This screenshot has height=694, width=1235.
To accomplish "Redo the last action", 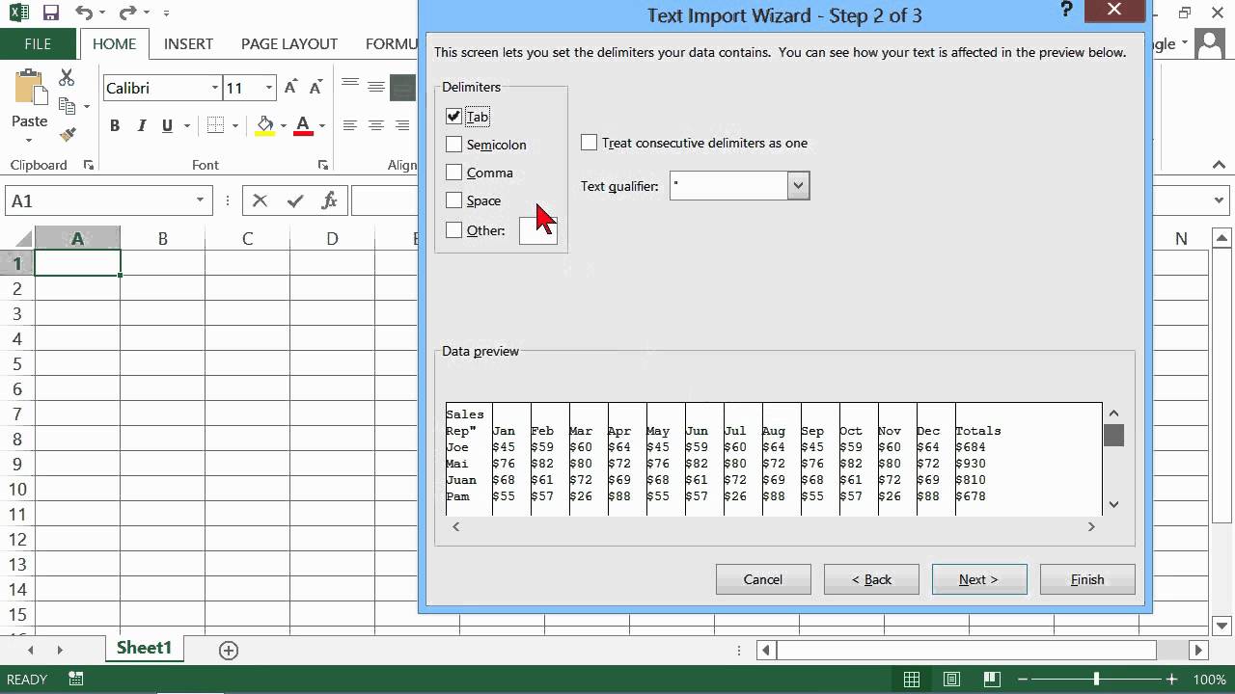I will coord(127,13).
